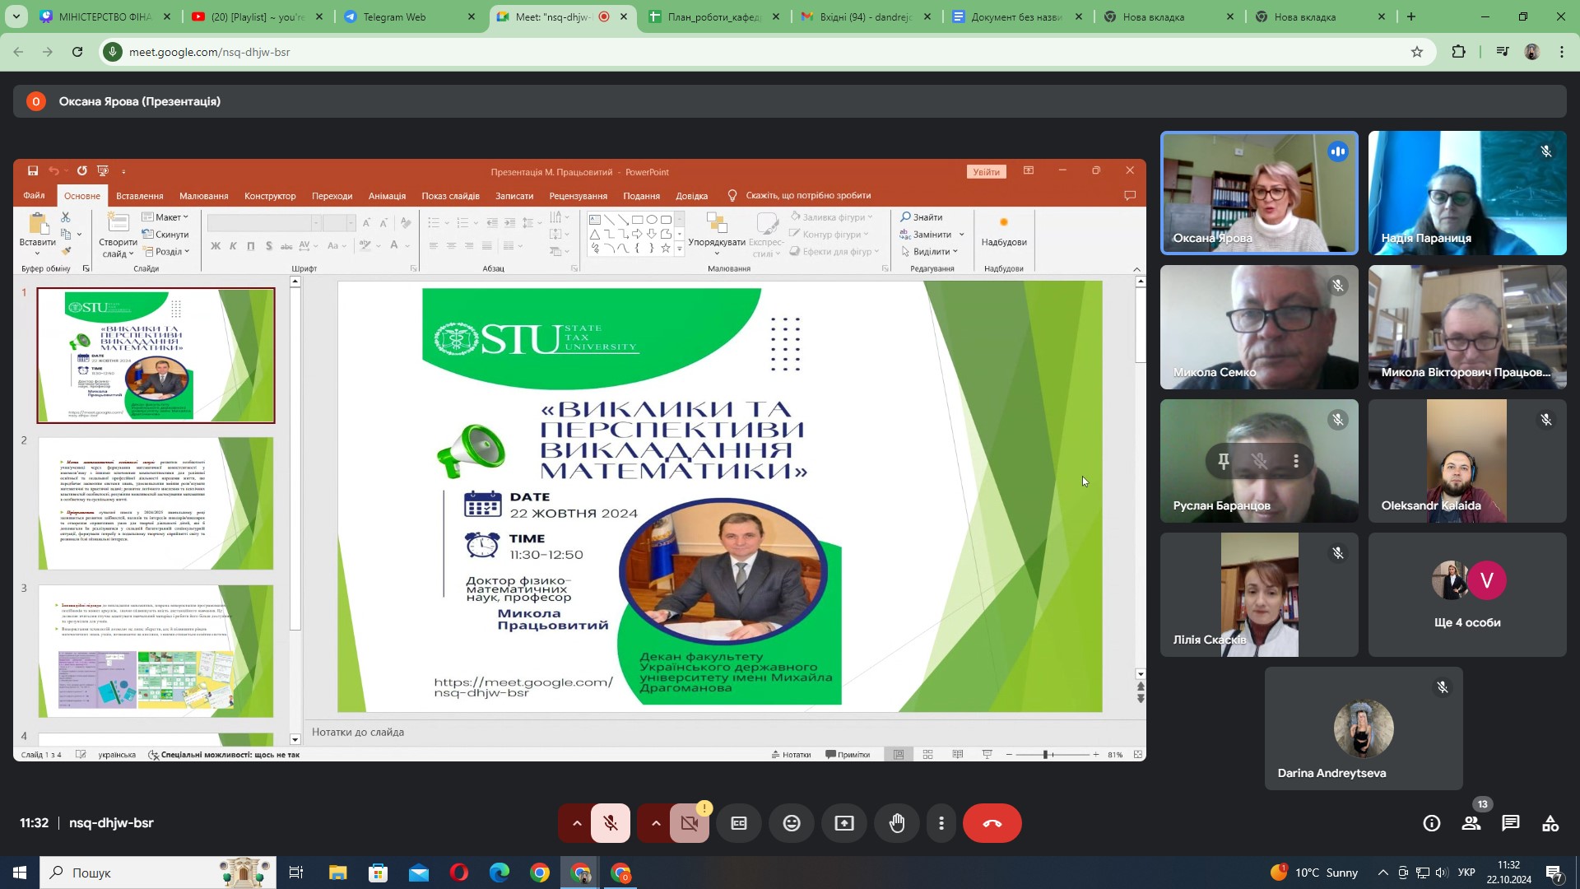Switch to План_роботи_кафедри tab
This screenshot has width=1580, height=889.
point(713,16)
